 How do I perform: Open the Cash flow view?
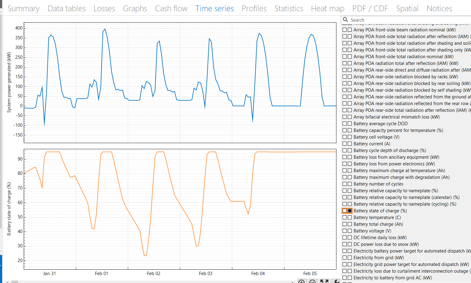click(x=171, y=9)
